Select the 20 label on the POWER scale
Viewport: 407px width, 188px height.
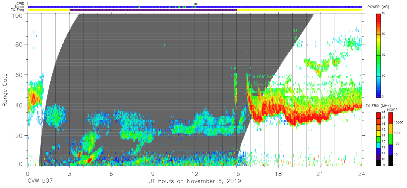coord(383,55)
